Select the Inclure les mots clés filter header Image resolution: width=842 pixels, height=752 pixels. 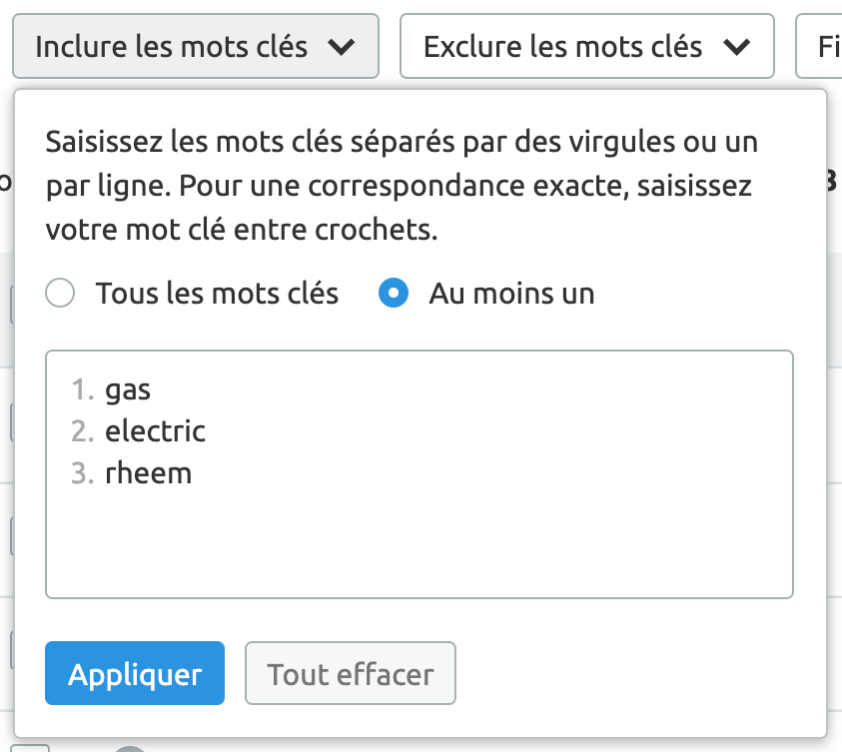pyautogui.click(x=195, y=46)
